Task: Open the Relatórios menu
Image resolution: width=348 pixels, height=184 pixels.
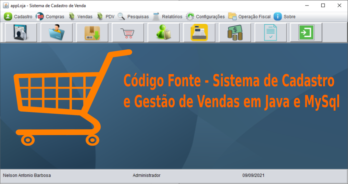Action: (x=168, y=16)
